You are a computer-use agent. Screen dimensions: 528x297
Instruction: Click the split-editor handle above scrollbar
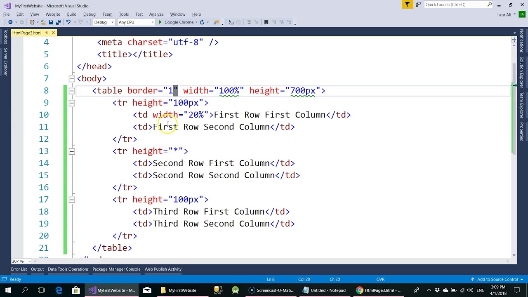tap(514, 40)
